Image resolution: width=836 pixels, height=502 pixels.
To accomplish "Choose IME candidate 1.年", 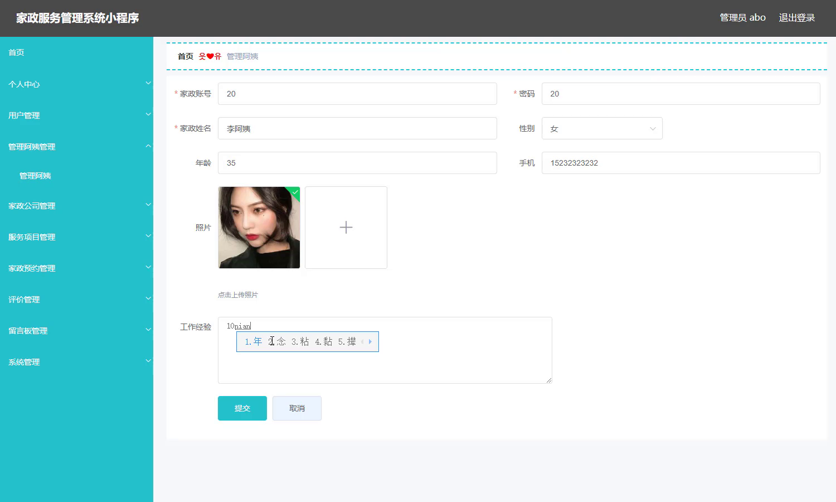I will 253,341.
